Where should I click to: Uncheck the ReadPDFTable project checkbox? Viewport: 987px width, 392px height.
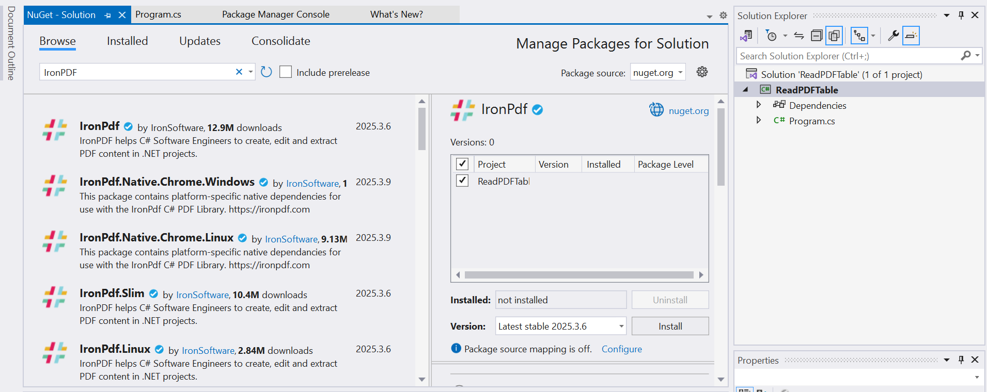tap(462, 181)
